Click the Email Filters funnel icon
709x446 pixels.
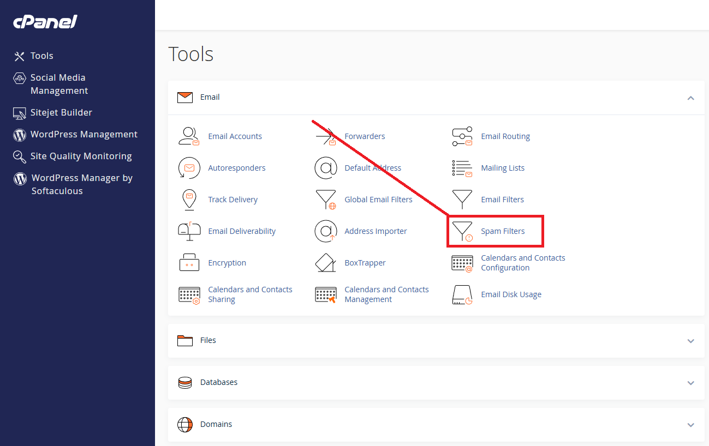point(462,200)
